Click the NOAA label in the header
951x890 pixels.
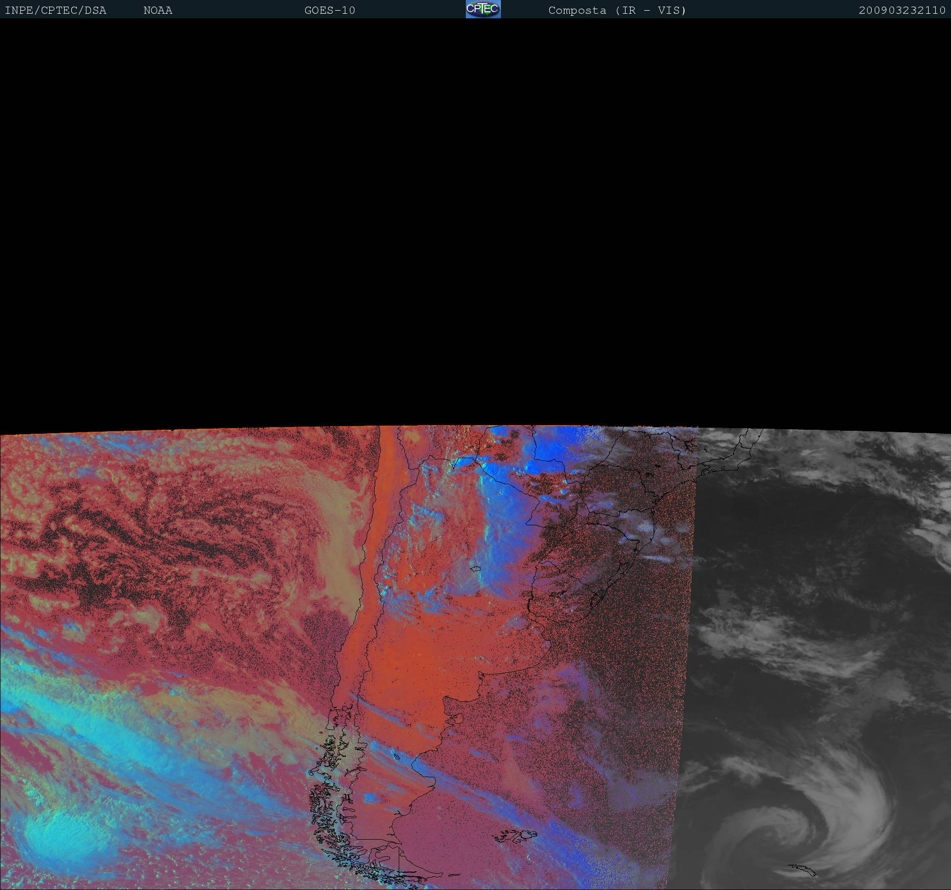[x=158, y=11]
